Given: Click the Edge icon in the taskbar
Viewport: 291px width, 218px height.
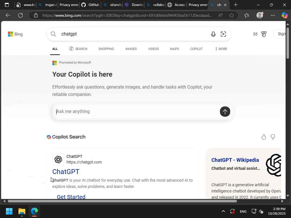Looking at the screenshot, I should [x=34, y=211].
